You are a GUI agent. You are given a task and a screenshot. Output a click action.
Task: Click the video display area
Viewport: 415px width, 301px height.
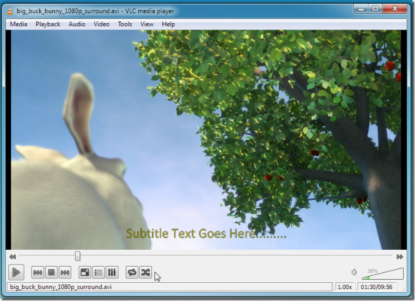[x=206, y=140]
